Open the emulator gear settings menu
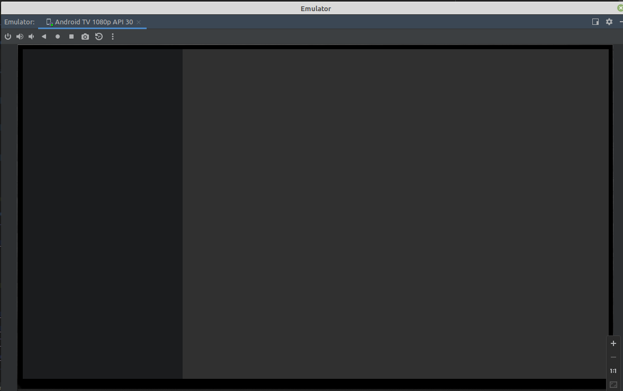The height and width of the screenshot is (391, 623). (609, 22)
